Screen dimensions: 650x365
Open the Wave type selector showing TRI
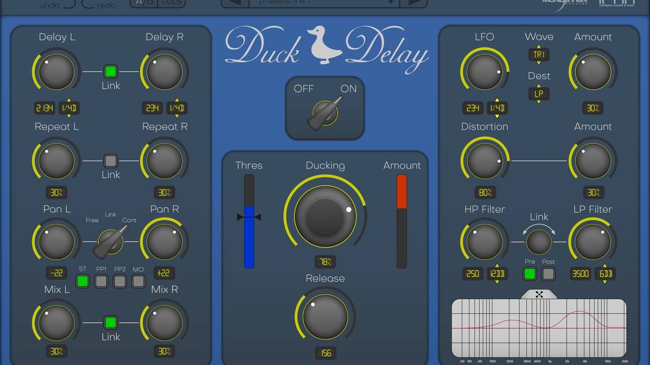tap(539, 55)
